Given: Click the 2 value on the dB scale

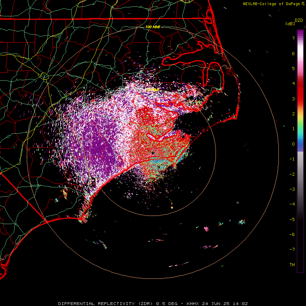Looking at the screenshot, I should pyautogui.click(x=293, y=114).
